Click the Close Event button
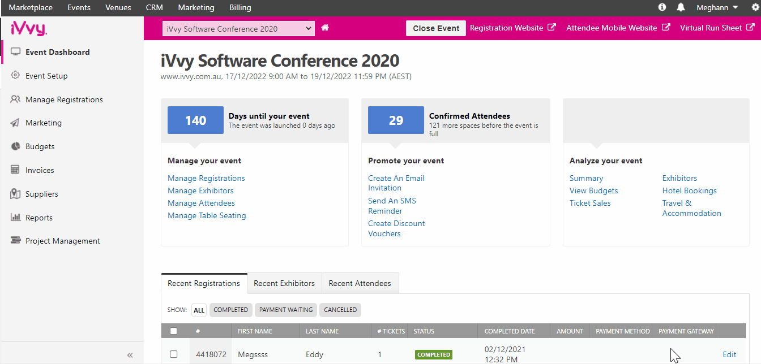The image size is (761, 364). click(x=436, y=28)
